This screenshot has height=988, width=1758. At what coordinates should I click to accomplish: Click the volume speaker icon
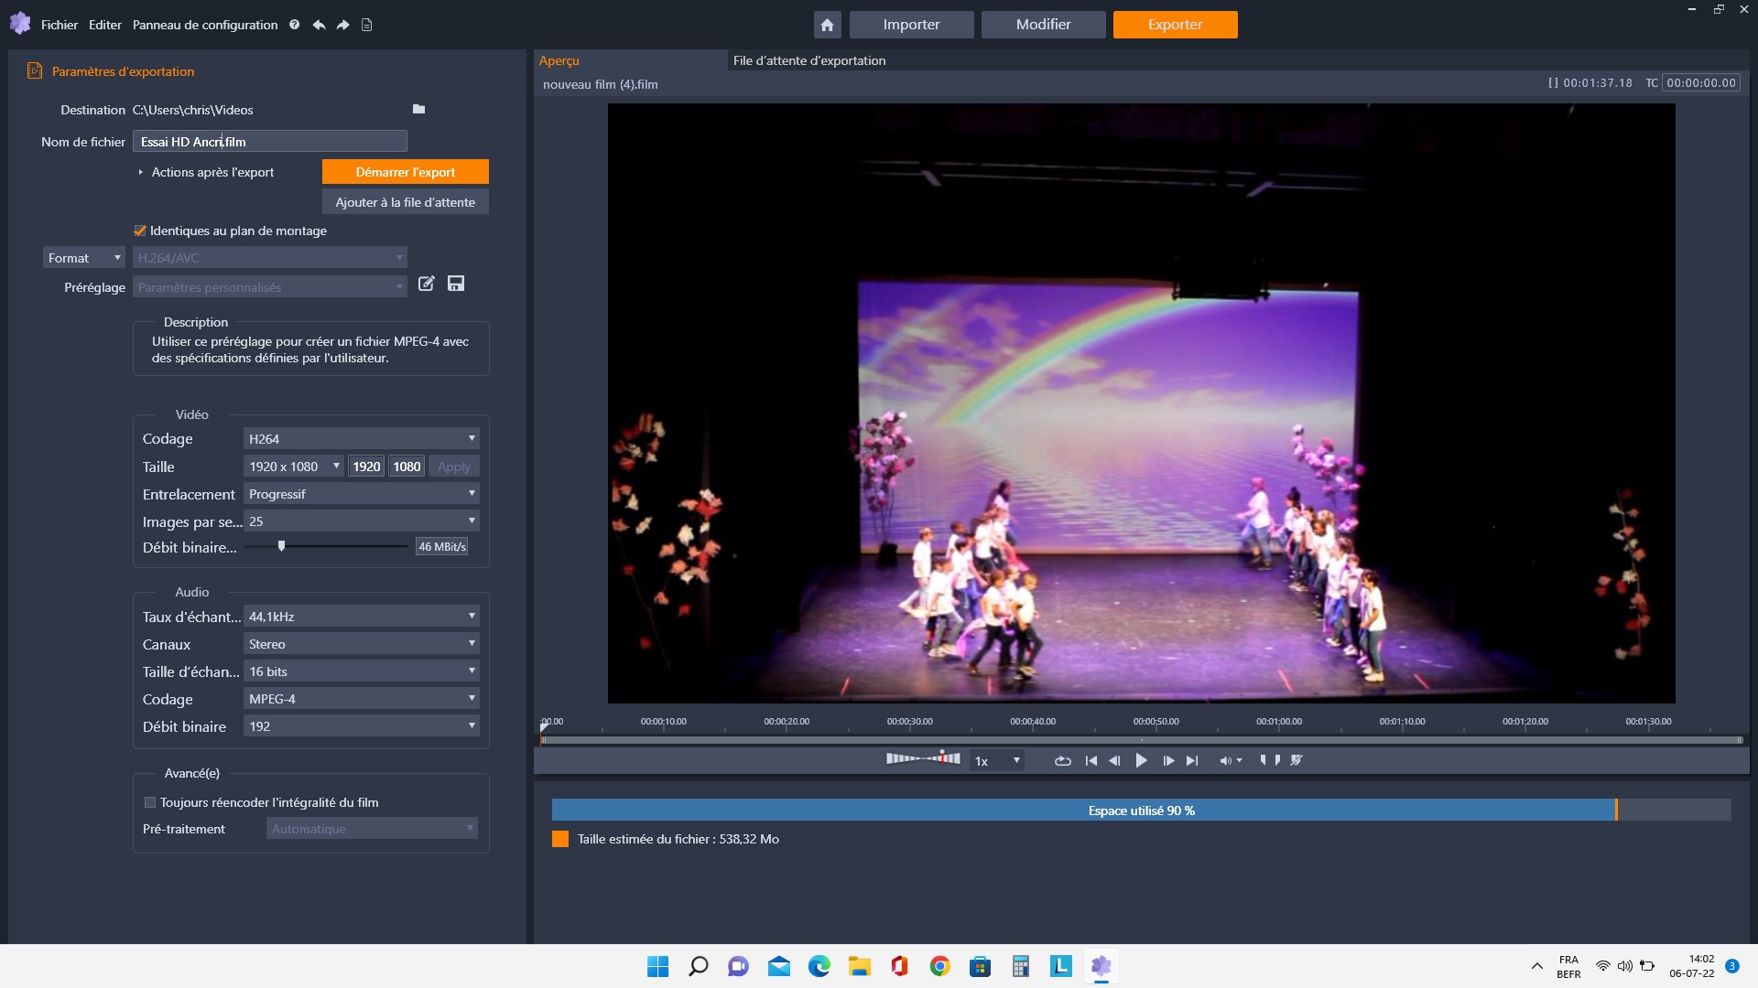1225,761
